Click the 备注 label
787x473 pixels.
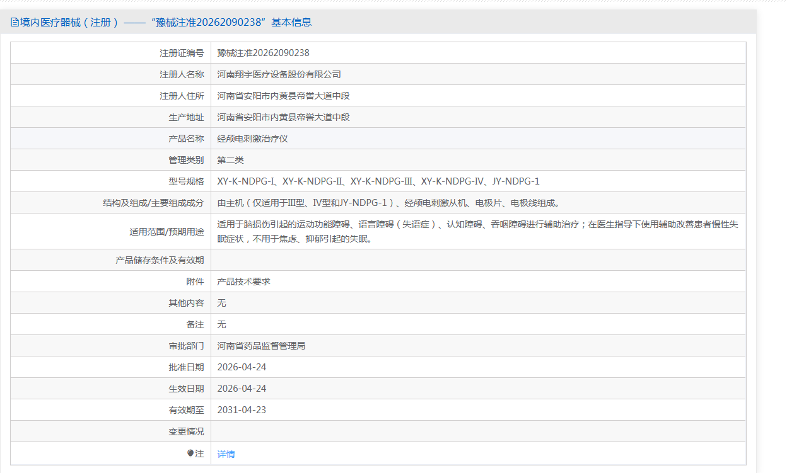pyautogui.click(x=195, y=324)
